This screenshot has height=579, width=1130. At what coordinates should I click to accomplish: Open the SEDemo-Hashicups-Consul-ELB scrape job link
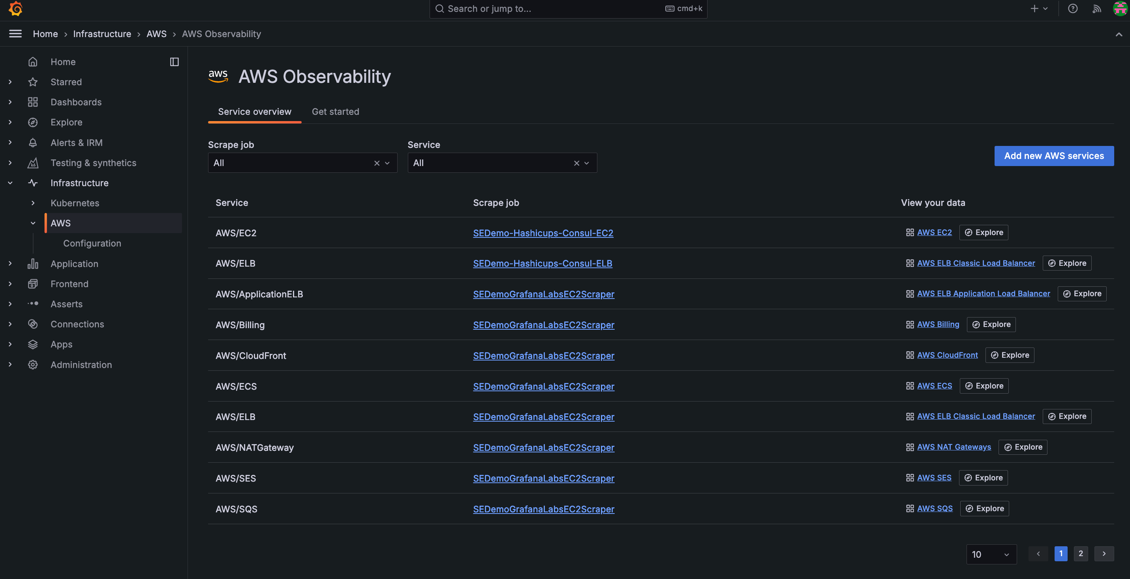[x=542, y=263]
